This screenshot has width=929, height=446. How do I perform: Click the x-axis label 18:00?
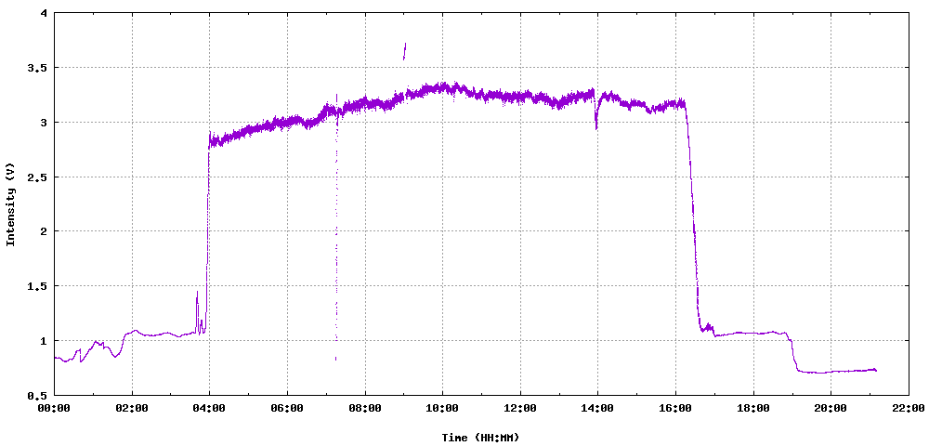[x=753, y=408]
